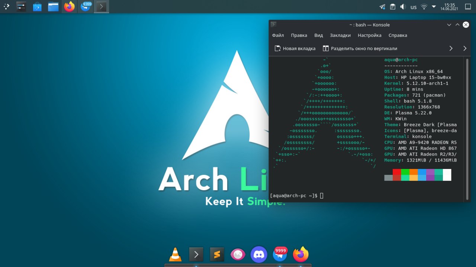The image size is (476, 267).
Task: Open the Wi-Fi network applet
Action: (424, 7)
